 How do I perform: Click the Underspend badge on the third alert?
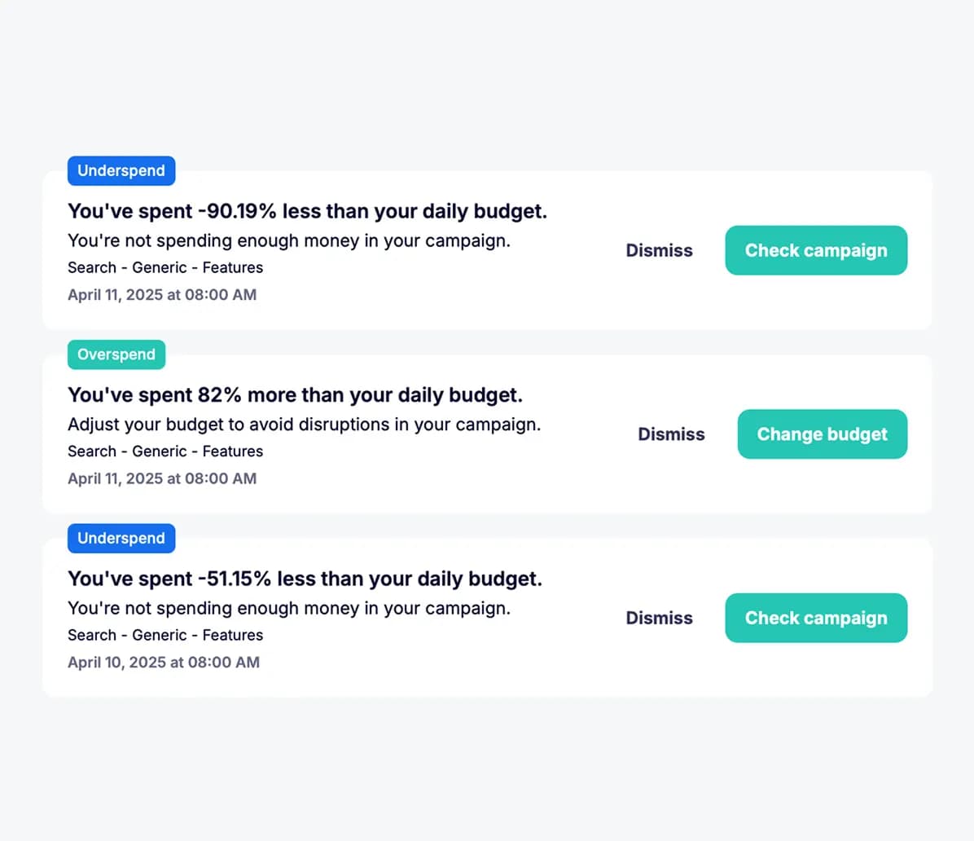click(121, 538)
